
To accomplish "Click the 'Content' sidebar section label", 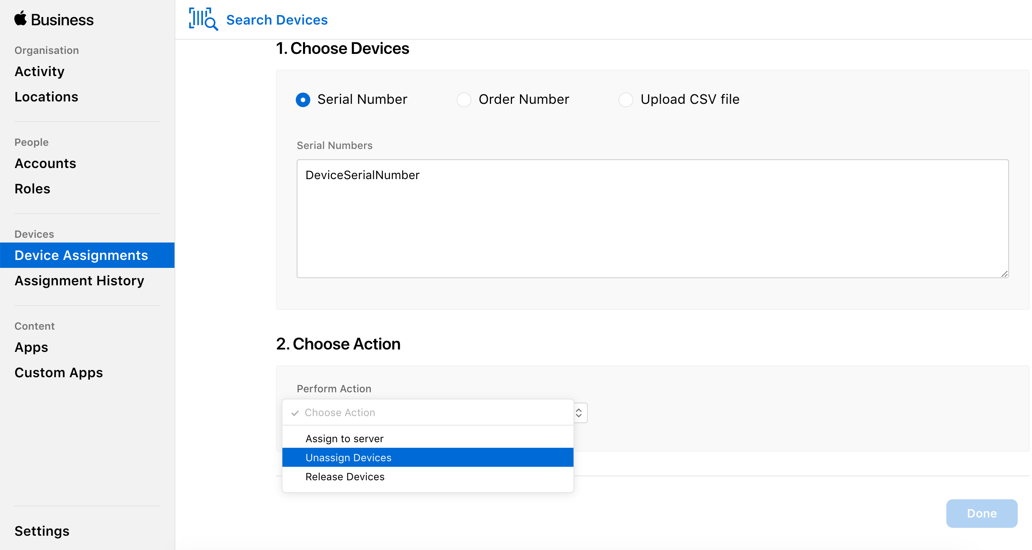I will [x=35, y=326].
